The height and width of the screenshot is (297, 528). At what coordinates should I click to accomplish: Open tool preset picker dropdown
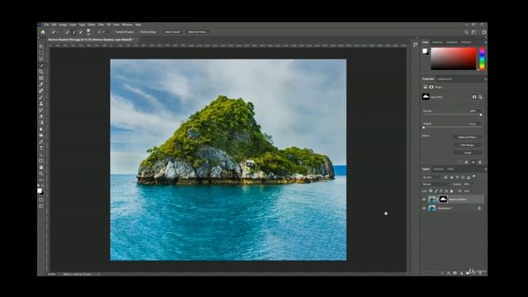(x=57, y=32)
